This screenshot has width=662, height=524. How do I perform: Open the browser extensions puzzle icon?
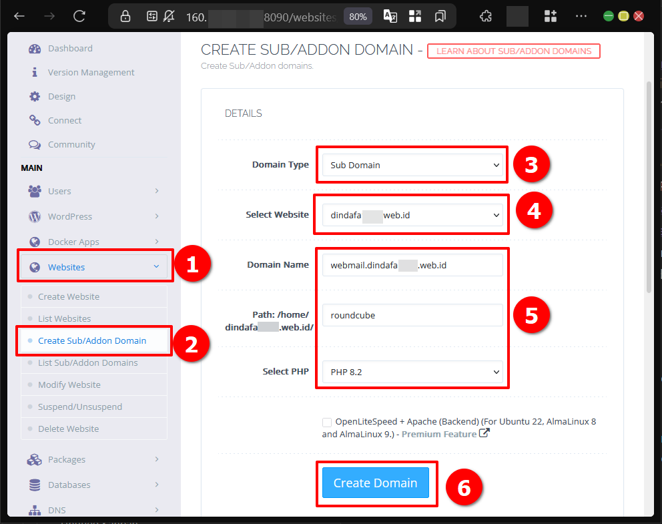click(x=486, y=17)
